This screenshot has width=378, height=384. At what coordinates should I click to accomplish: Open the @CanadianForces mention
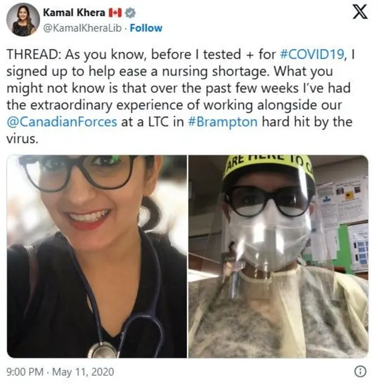(x=62, y=122)
